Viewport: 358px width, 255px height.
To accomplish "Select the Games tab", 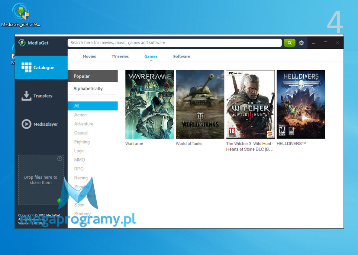I will tap(151, 56).
